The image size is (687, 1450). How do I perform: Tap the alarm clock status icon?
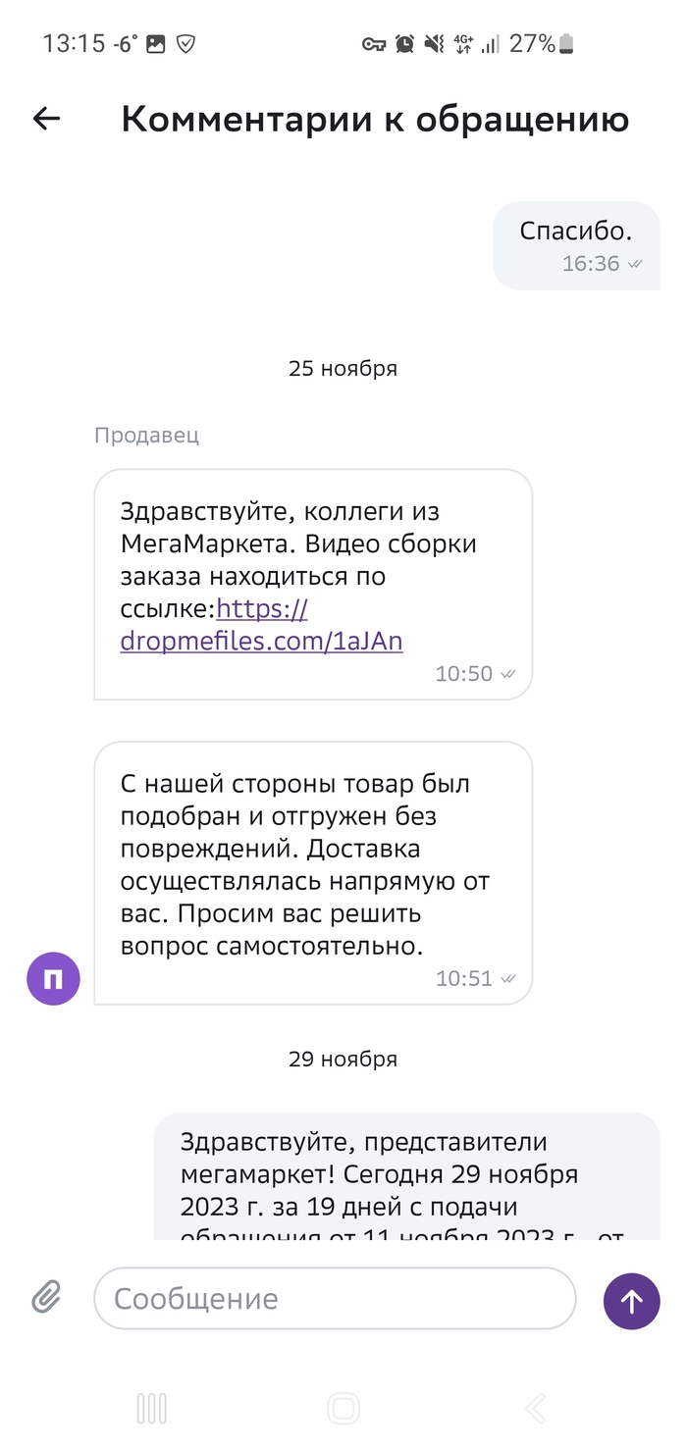pos(404,44)
